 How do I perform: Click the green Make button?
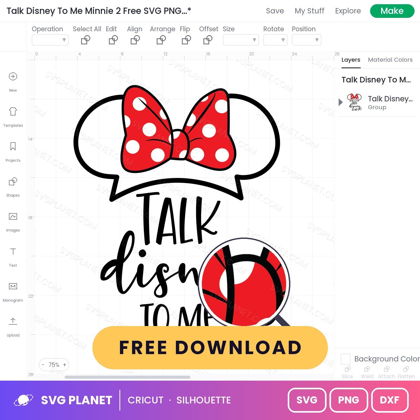[x=392, y=11]
